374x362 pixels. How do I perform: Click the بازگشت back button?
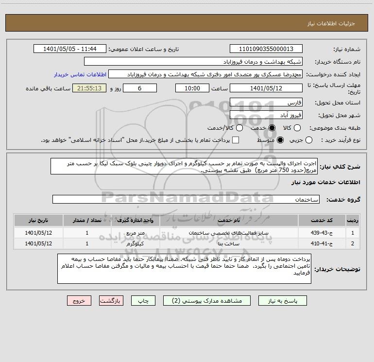(x=111, y=301)
